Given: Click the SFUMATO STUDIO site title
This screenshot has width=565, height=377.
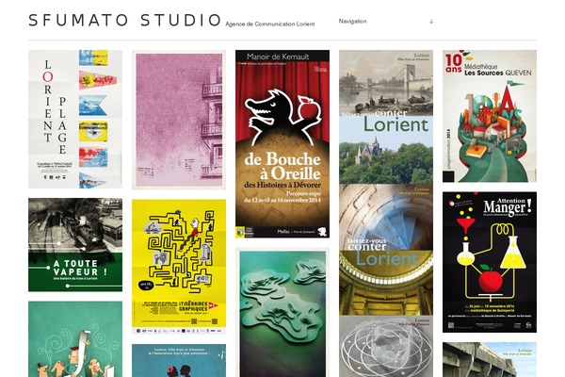Looking at the screenshot, I should 124,20.
